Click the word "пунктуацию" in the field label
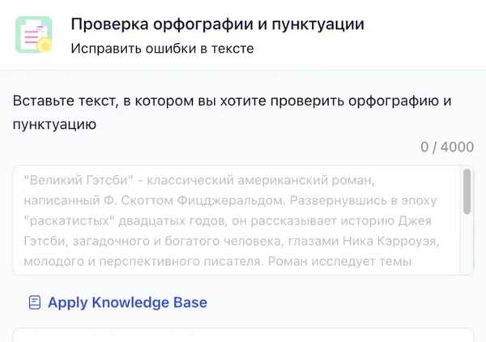This screenshot has height=342, width=486. click(x=54, y=124)
